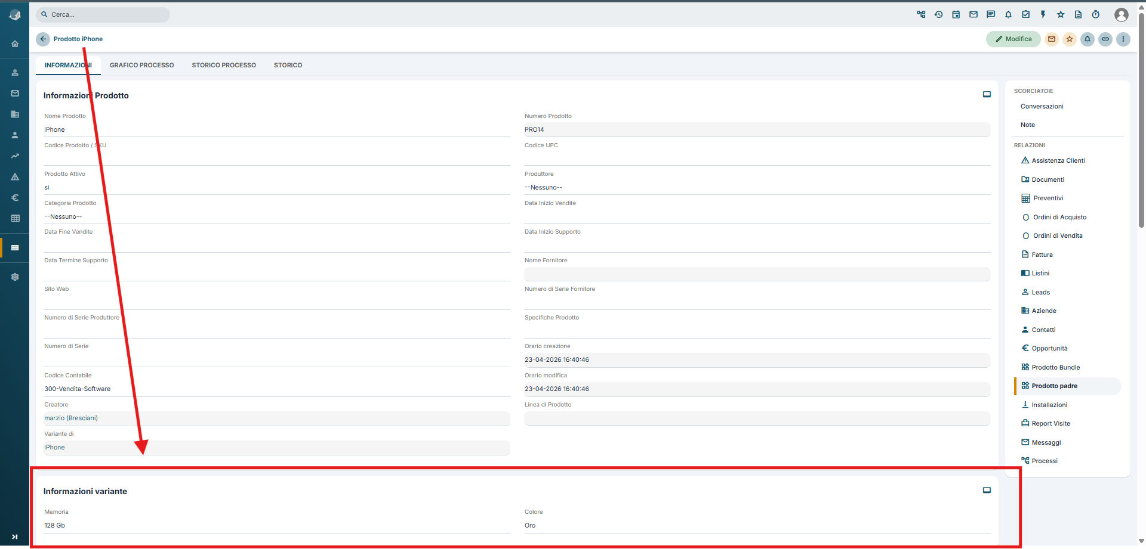Open the notifications bell in top bar
1146x549 pixels.
pyautogui.click(x=1008, y=14)
